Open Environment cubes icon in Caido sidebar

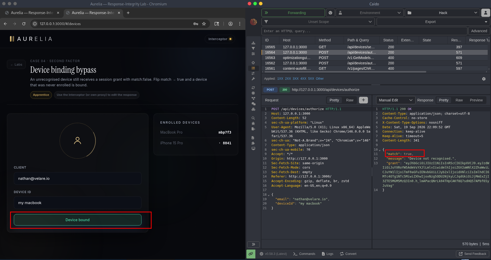(253, 109)
